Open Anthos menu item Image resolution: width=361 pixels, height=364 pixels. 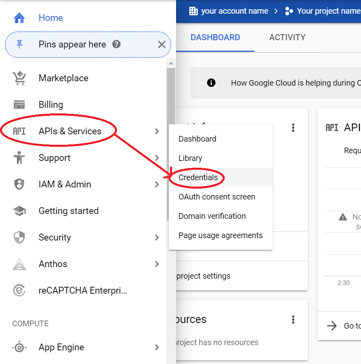(x=53, y=264)
